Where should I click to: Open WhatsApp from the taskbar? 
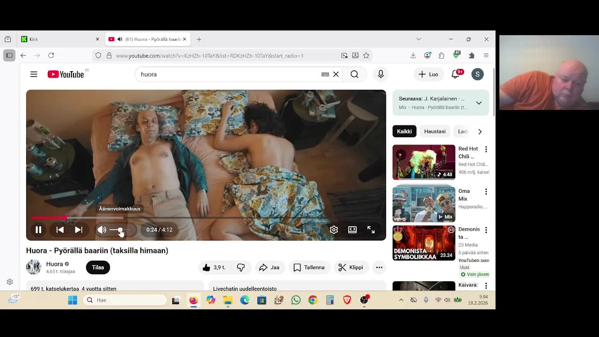pos(296,300)
